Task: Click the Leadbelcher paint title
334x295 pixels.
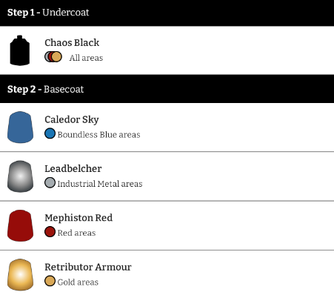Action: click(x=73, y=169)
